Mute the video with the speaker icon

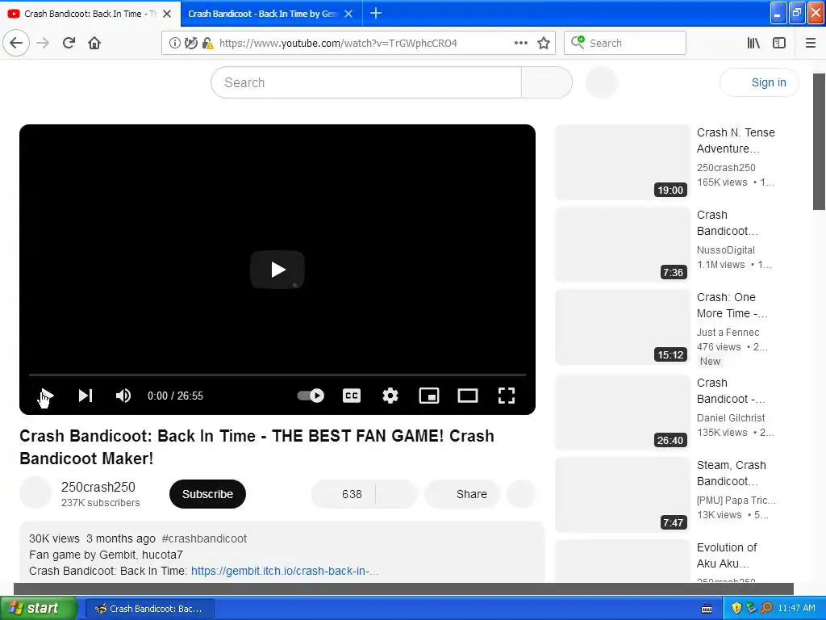tap(123, 396)
